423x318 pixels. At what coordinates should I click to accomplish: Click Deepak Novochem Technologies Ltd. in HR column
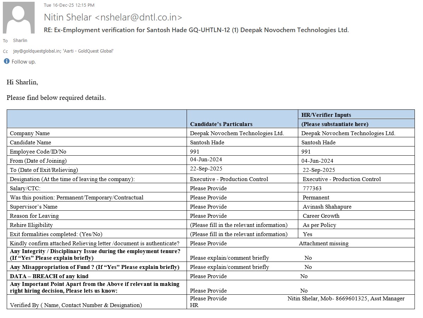[348, 133]
